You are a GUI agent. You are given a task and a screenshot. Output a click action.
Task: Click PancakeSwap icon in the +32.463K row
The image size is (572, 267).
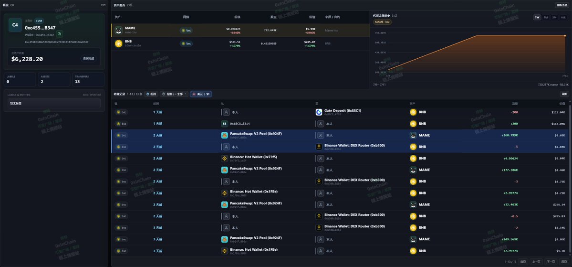pos(225,204)
